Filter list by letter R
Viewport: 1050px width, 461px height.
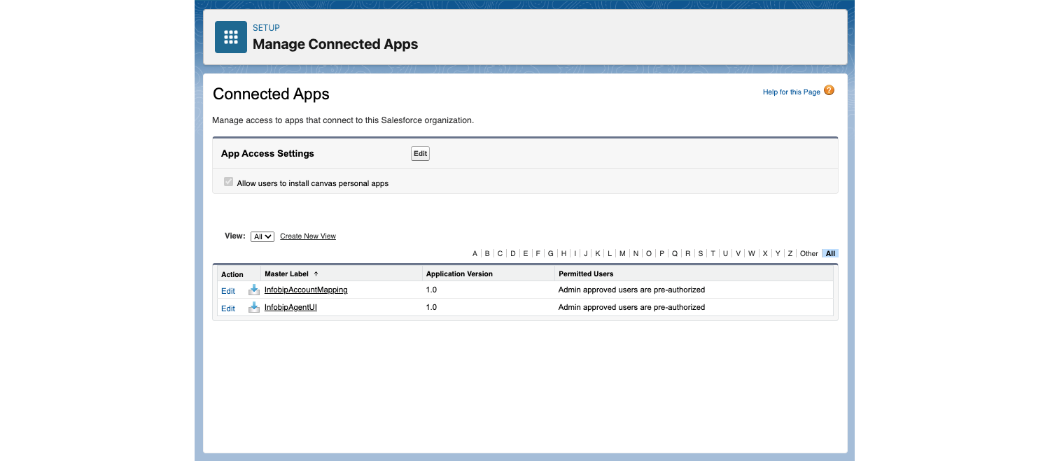(x=688, y=254)
